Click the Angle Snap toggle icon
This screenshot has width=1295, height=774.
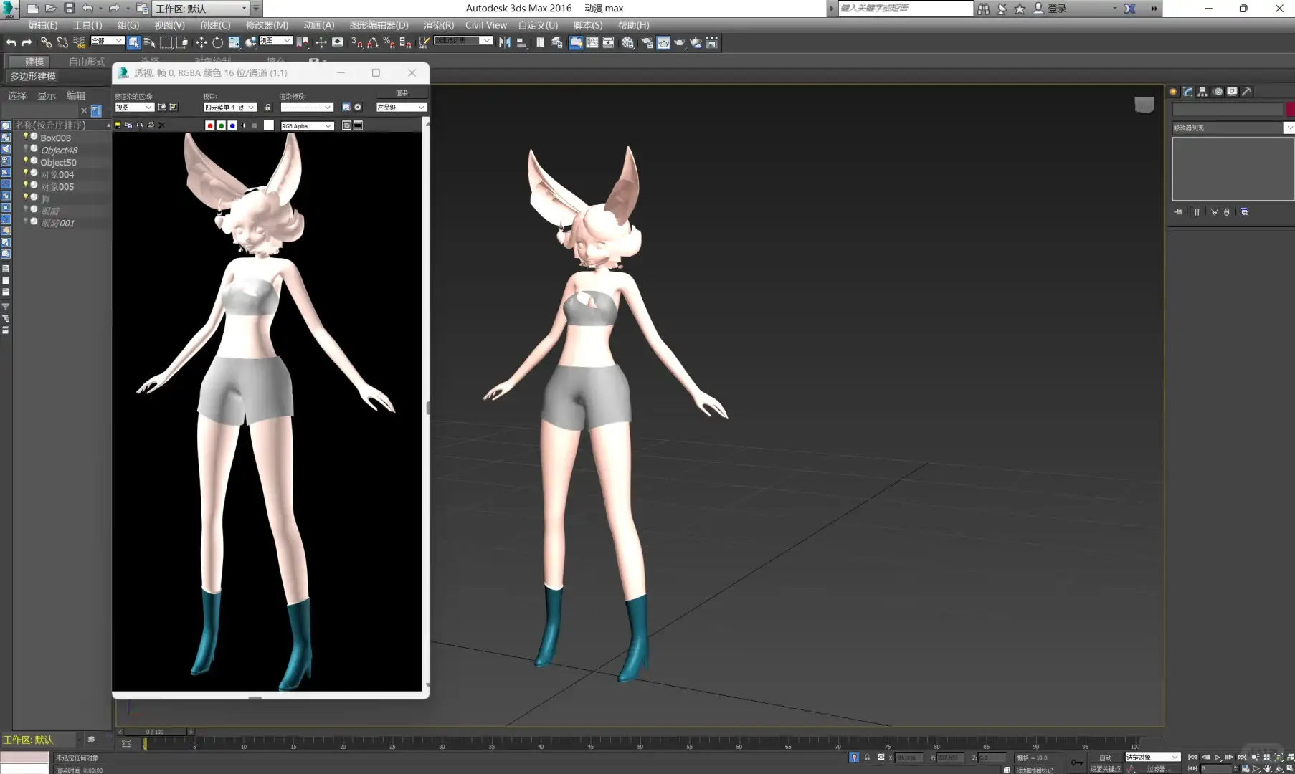coord(373,43)
